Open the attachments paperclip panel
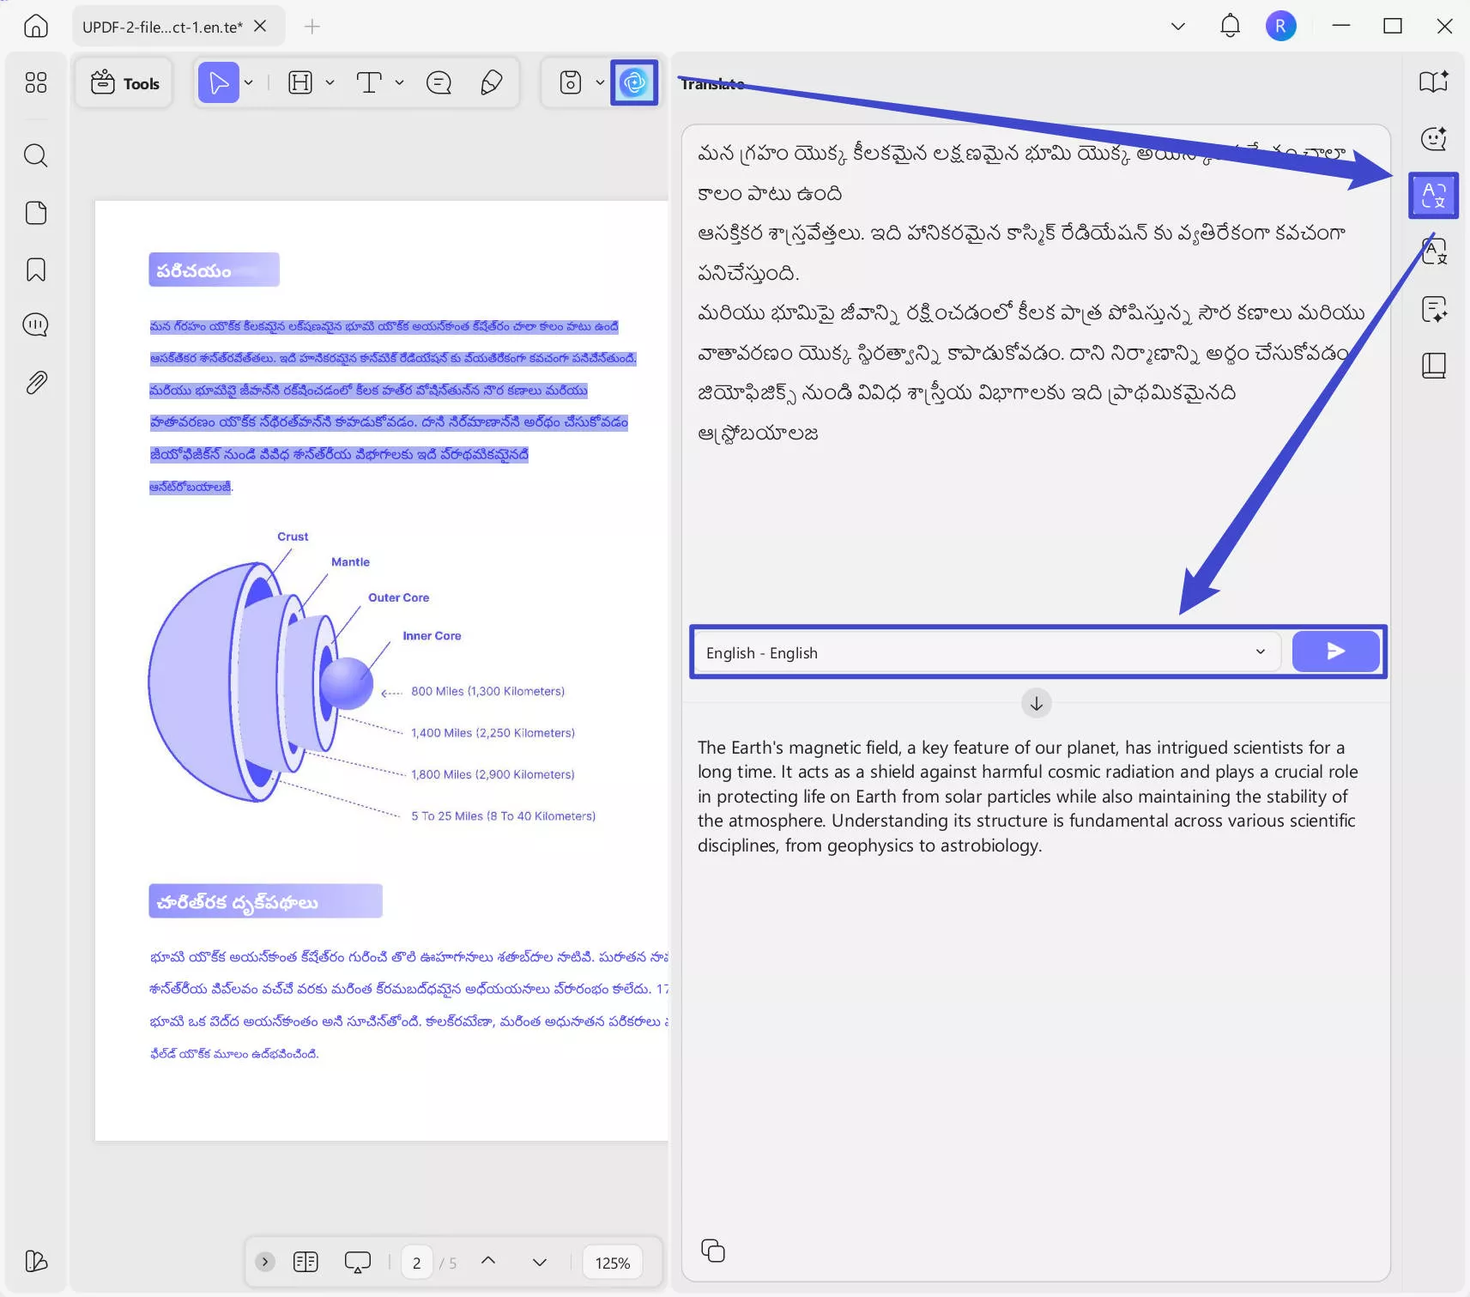Screen dimensions: 1470x1297 pos(35,382)
